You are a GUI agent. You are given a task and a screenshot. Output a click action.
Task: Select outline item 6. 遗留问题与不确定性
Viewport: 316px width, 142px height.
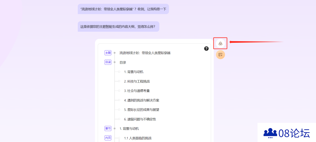tap(140, 119)
